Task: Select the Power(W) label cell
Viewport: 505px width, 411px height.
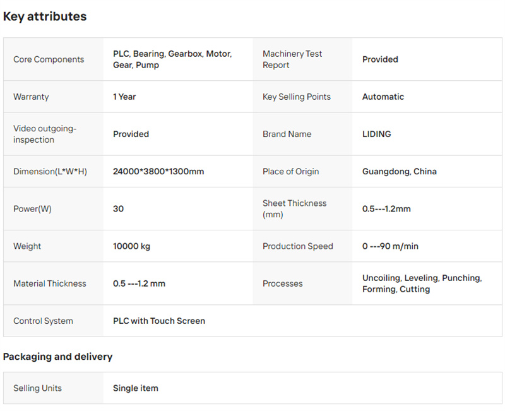Action: click(x=54, y=209)
